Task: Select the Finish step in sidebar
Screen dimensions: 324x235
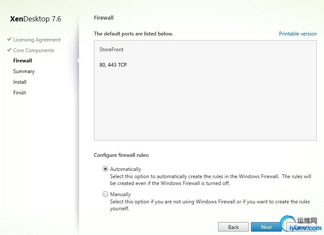Action: click(x=20, y=93)
